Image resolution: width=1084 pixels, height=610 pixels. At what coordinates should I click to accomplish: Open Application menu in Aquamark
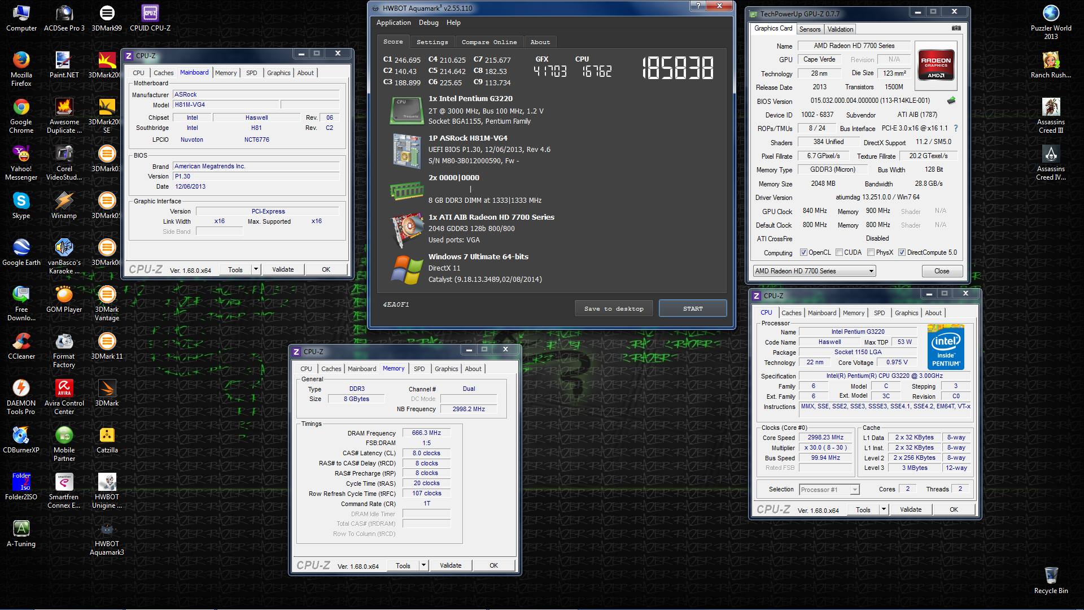394,23
